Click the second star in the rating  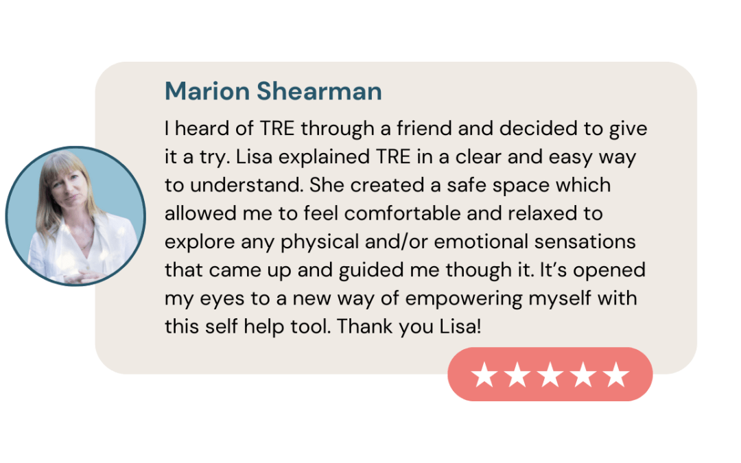[x=517, y=375]
